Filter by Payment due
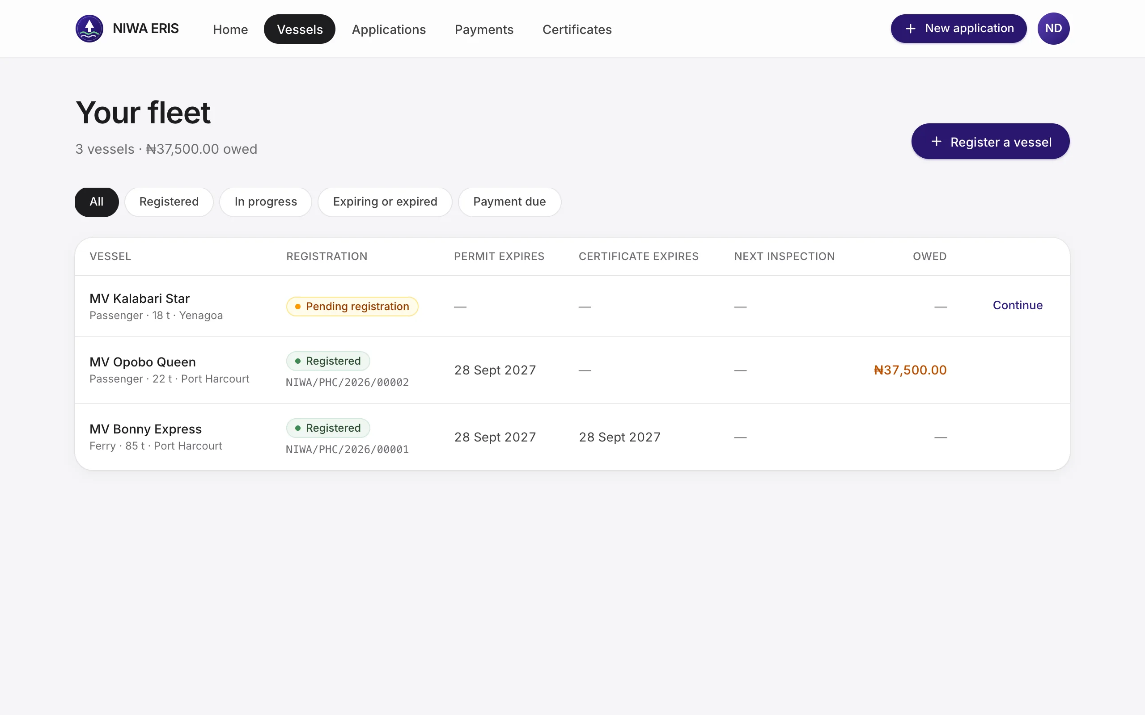Viewport: 1145px width, 715px height. [509, 202]
